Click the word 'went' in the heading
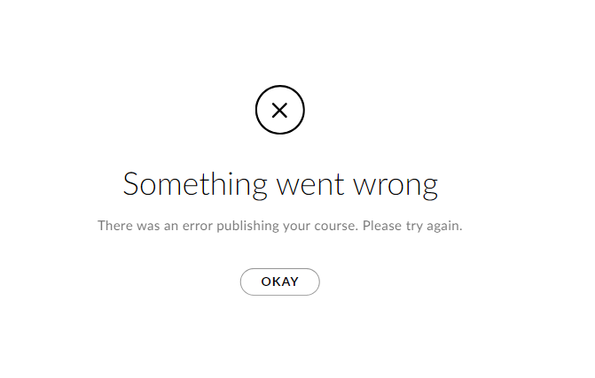Image resolution: width=595 pixels, height=378 pixels. coord(310,184)
